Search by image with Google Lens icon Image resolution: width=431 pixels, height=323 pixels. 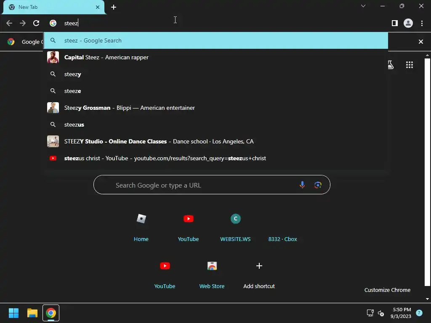pos(318,185)
